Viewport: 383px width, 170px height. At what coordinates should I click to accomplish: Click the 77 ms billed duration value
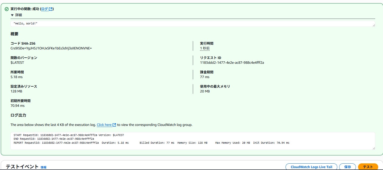[205, 77]
